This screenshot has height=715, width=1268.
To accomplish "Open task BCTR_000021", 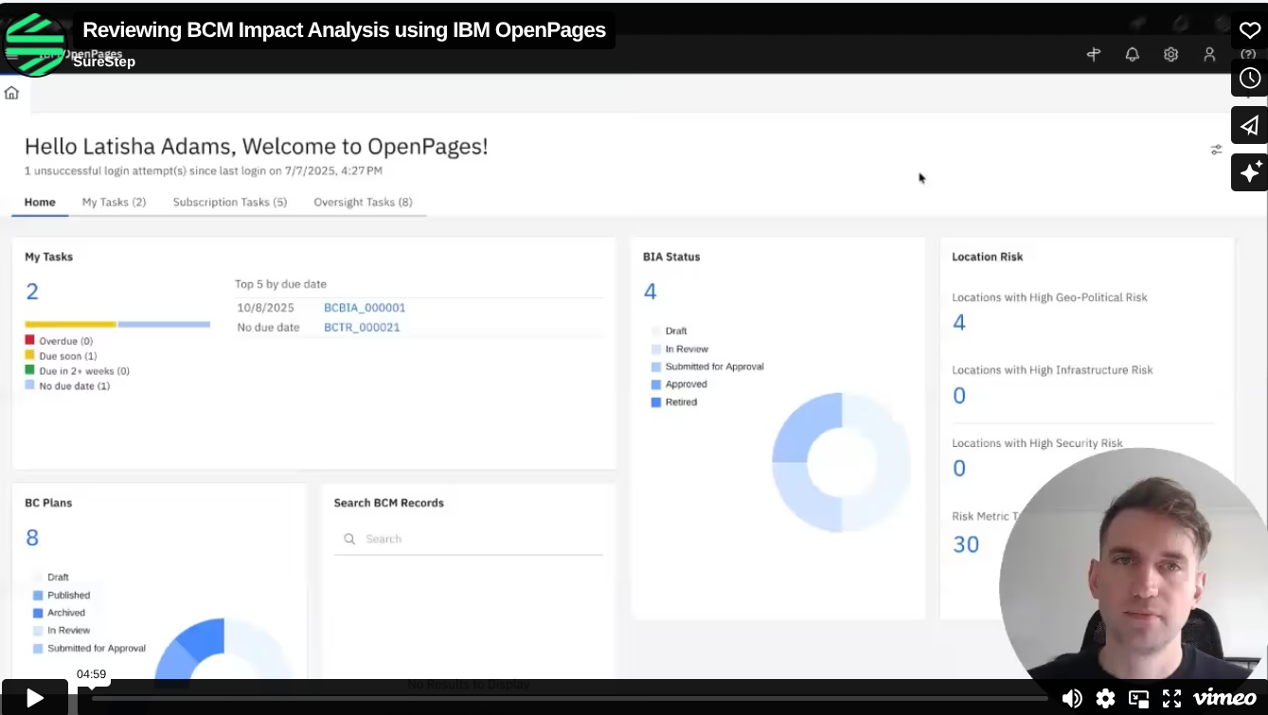I will [x=362, y=328].
